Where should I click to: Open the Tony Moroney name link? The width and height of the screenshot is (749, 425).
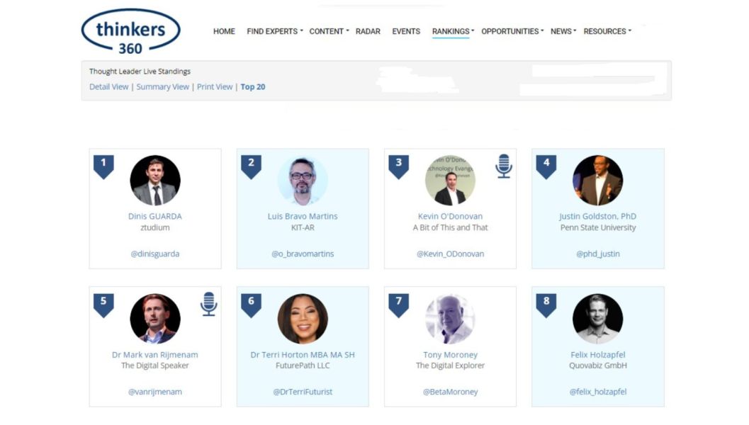(450, 355)
